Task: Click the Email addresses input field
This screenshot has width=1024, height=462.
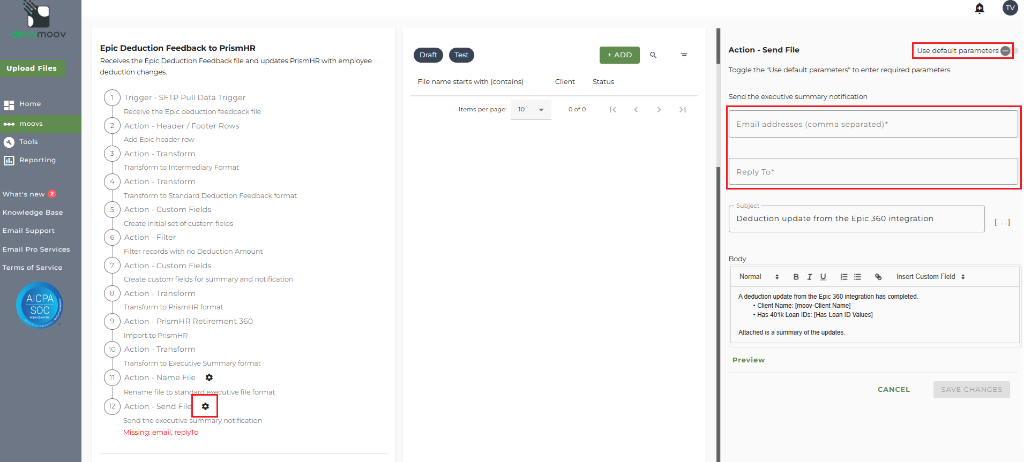Action: [x=873, y=124]
